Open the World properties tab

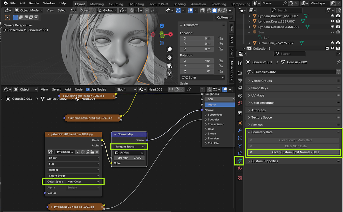(240, 103)
